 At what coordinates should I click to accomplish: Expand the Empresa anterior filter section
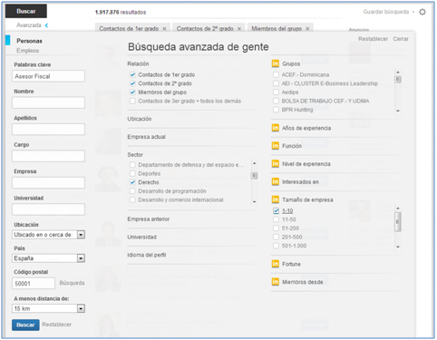pyautogui.click(x=149, y=219)
